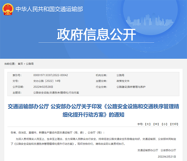The height and width of the screenshot is (161, 187).
Task: Click the body paragraph starting 为深入贯彻落实
Action: coord(93,141)
